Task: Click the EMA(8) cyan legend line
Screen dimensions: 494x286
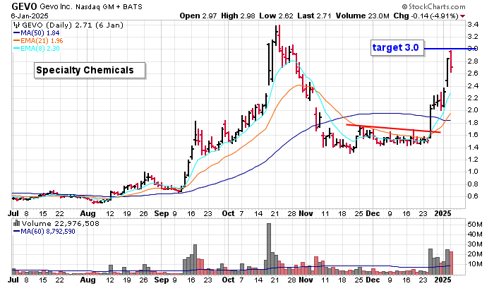Action: tap(16, 49)
